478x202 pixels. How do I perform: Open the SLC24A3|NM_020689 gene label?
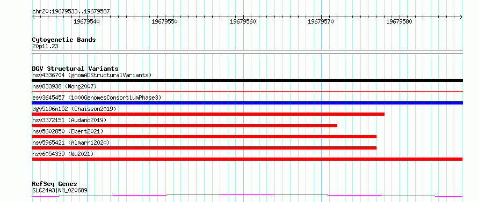coord(60,191)
